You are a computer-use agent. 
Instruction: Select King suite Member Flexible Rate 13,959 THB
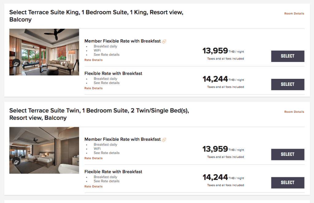pyautogui.click(x=288, y=56)
